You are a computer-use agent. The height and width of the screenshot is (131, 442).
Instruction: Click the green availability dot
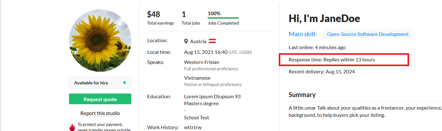pyautogui.click(x=124, y=83)
